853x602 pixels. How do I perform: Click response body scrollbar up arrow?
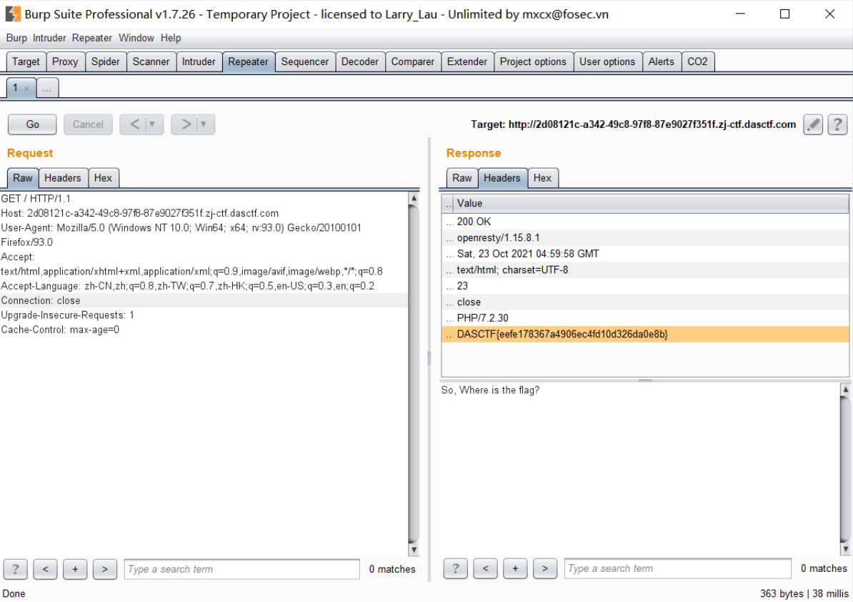pyautogui.click(x=845, y=390)
